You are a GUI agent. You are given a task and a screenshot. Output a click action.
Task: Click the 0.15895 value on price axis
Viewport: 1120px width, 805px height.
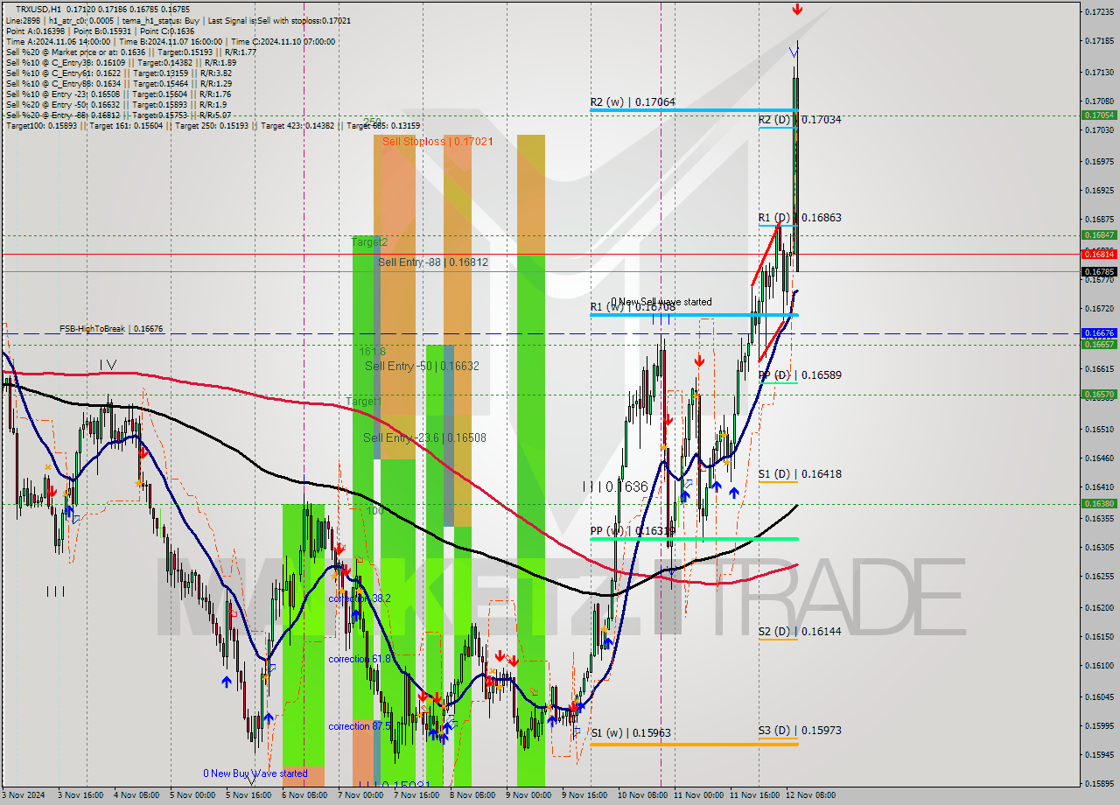pyautogui.click(x=1099, y=784)
